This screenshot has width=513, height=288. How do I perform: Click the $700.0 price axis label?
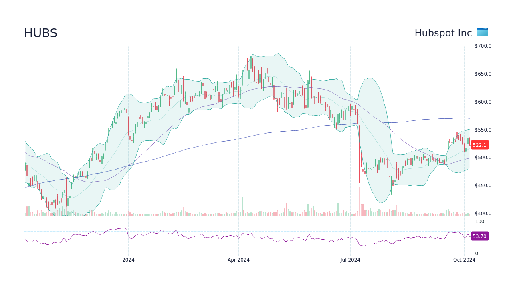pyautogui.click(x=483, y=46)
